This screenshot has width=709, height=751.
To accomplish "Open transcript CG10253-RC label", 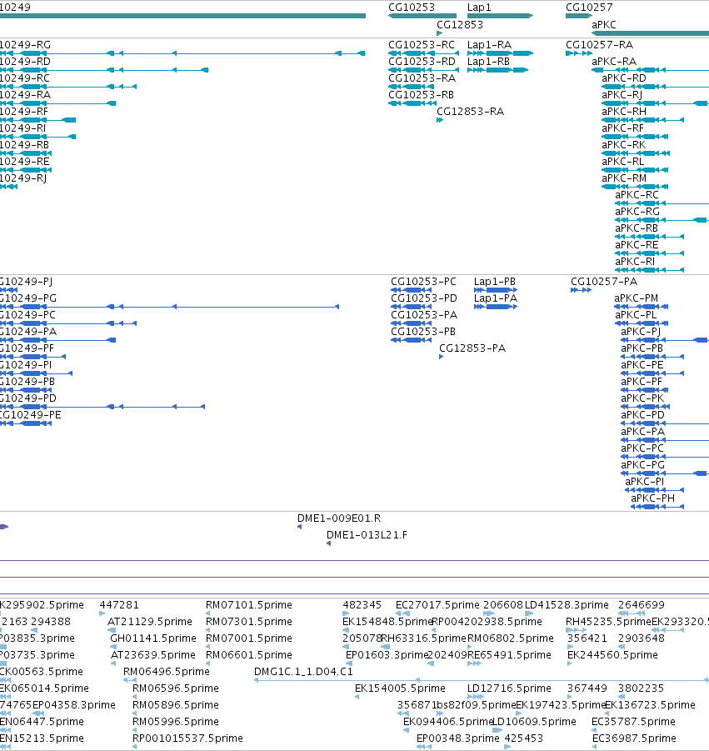I will (422, 44).
